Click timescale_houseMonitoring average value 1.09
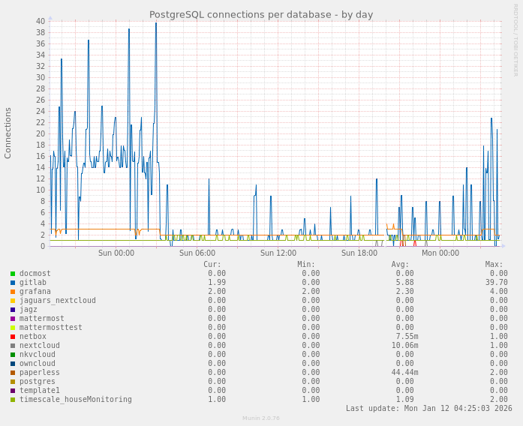The image size is (523, 426). (404, 399)
